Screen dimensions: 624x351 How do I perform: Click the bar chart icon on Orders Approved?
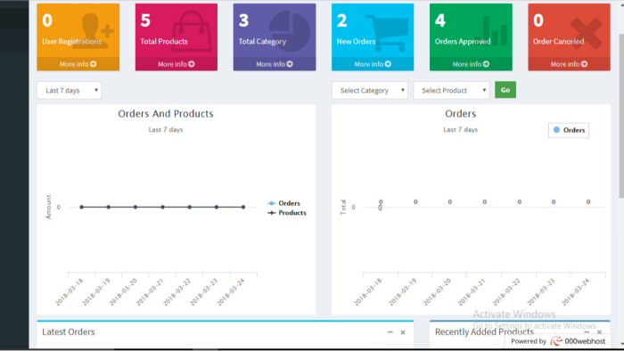click(494, 31)
